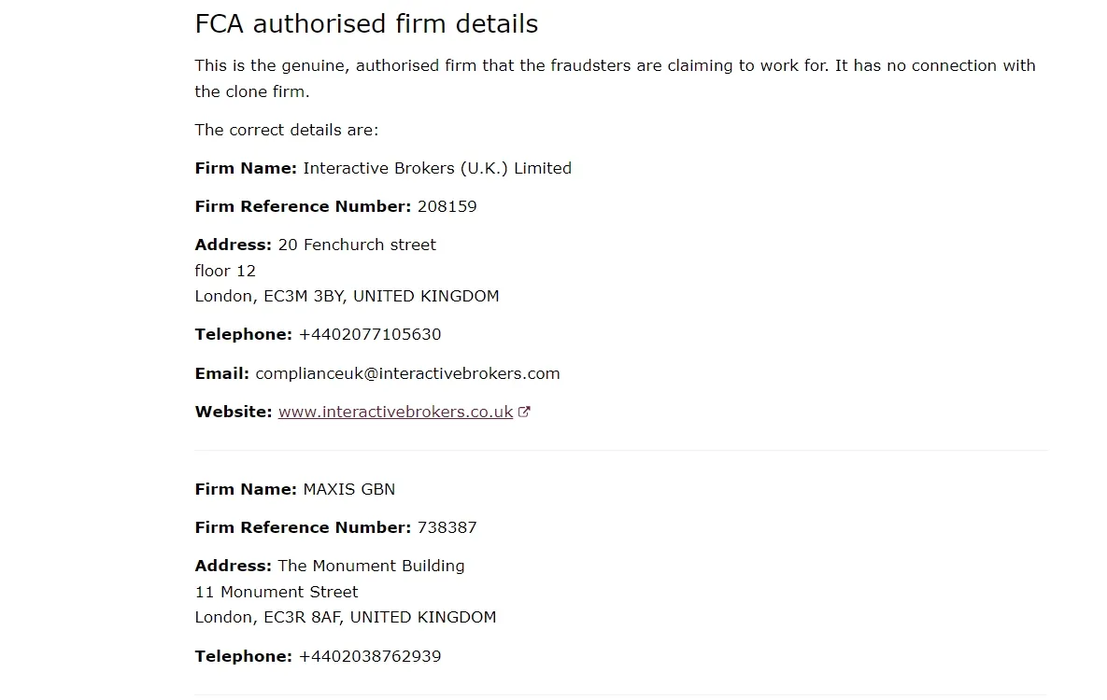Click telephone number +4402038762939
1107x700 pixels.
(370, 656)
